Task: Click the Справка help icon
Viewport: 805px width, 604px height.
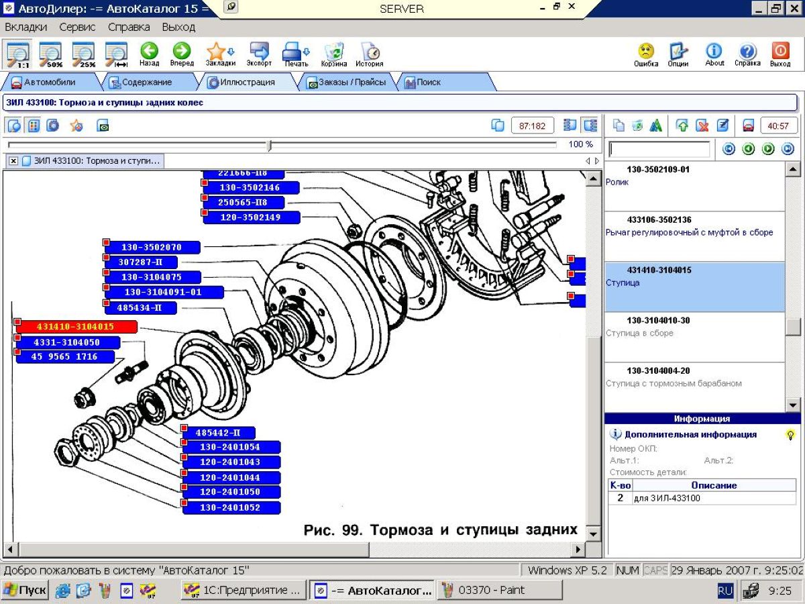Action: (x=747, y=53)
